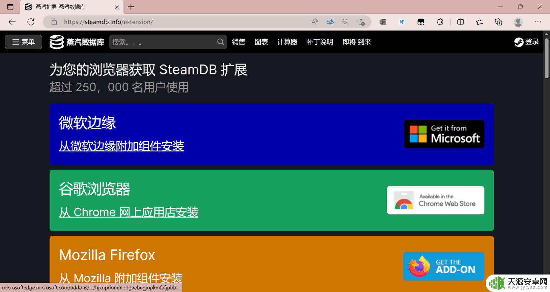Image resolution: width=550 pixels, height=292 pixels.
Task: Toggle split screen view
Action: point(461,22)
